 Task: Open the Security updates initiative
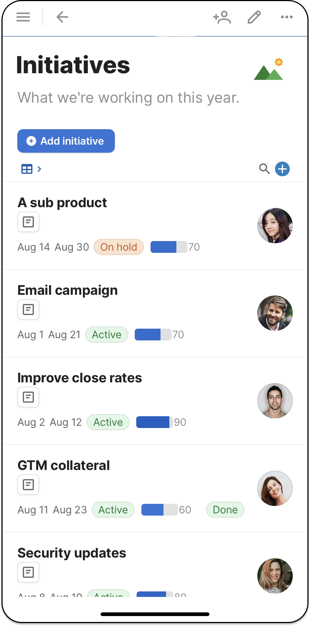[x=72, y=553]
